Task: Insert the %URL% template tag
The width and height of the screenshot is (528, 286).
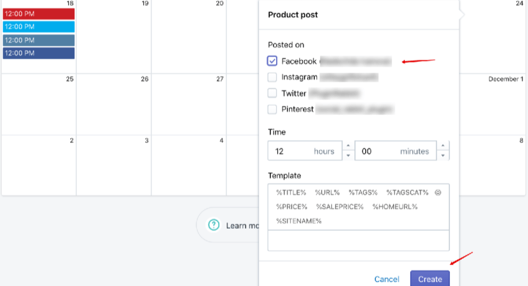Action: pyautogui.click(x=328, y=192)
